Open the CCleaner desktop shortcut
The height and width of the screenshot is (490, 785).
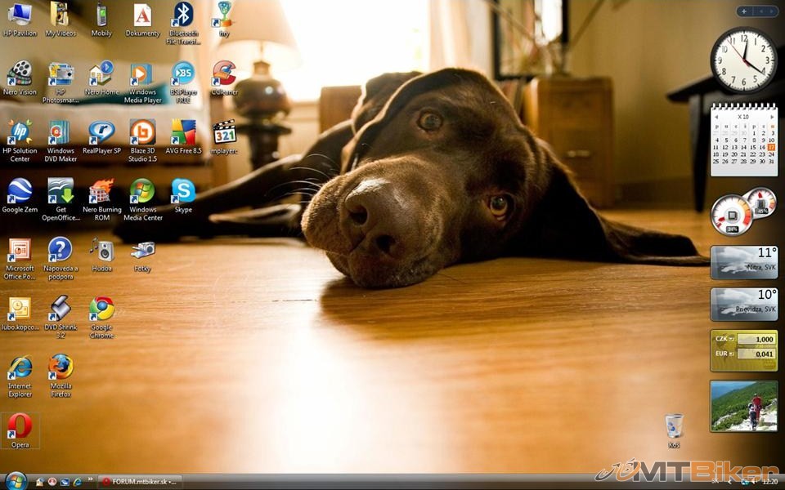(223, 75)
